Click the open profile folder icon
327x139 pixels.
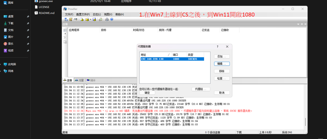(x=87, y=19)
